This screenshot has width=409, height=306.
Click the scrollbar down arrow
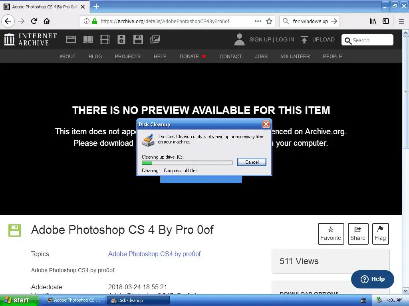[x=406, y=290]
